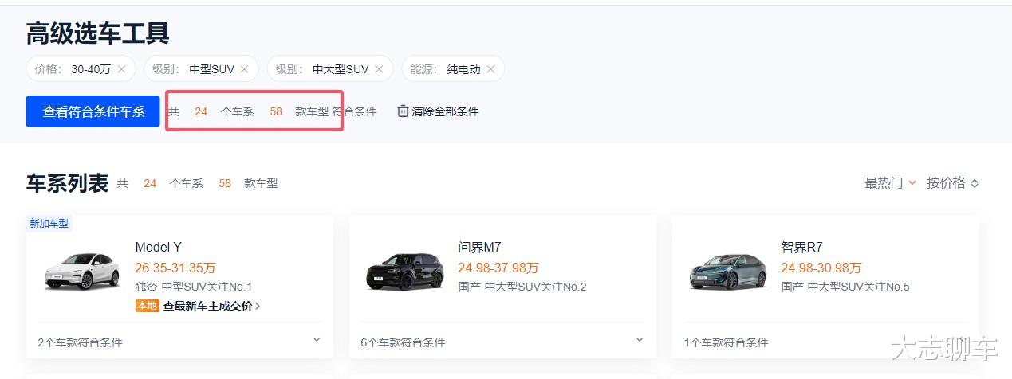
Task: Open the 问界M7 title link
Action: point(480,247)
